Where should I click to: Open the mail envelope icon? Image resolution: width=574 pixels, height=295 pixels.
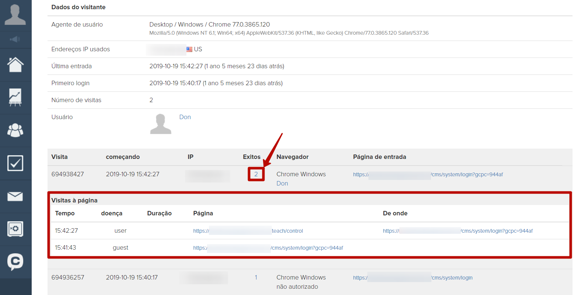coord(15,196)
